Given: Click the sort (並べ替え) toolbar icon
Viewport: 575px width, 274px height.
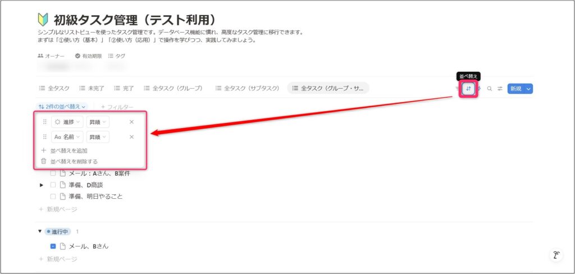Looking at the screenshot, I should 468,88.
